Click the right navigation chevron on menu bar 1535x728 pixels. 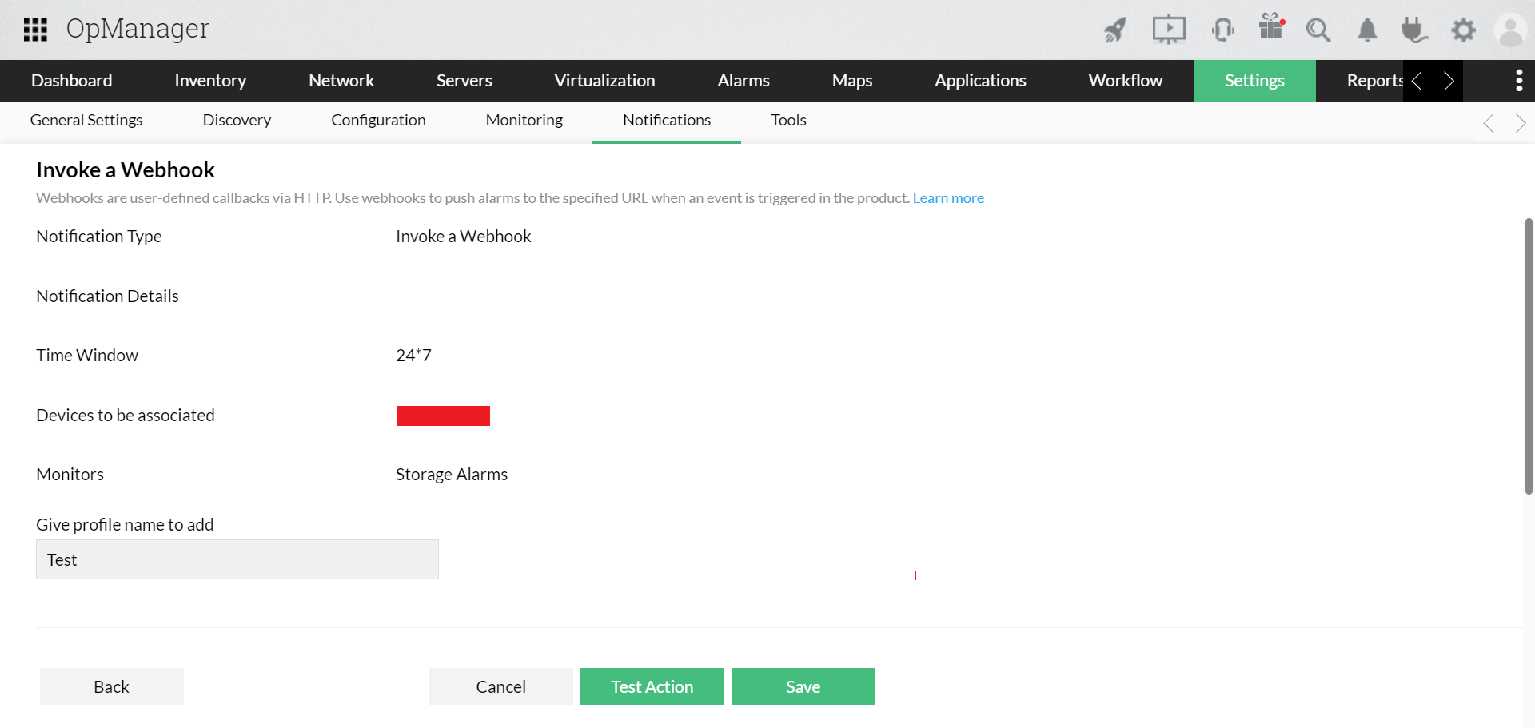[x=1449, y=81]
